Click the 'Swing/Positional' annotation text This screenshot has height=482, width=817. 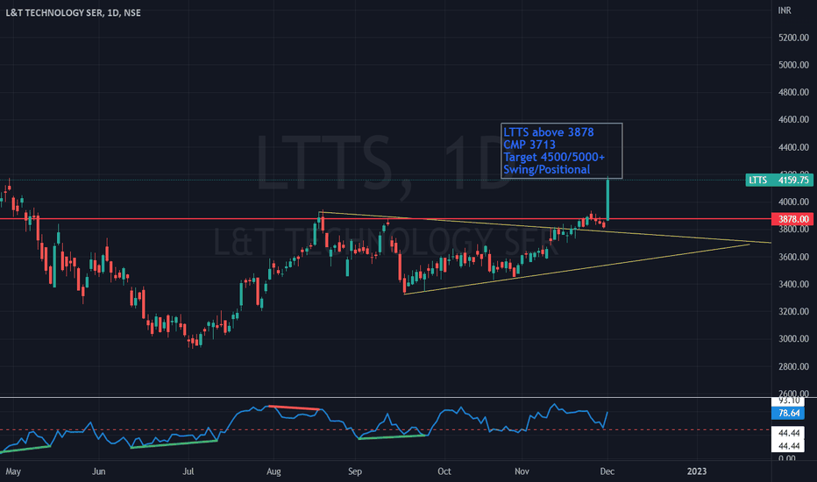tap(547, 170)
